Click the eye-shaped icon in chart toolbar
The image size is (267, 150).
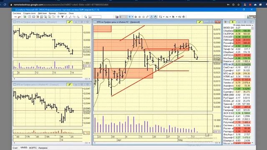pyautogui.click(x=180, y=17)
